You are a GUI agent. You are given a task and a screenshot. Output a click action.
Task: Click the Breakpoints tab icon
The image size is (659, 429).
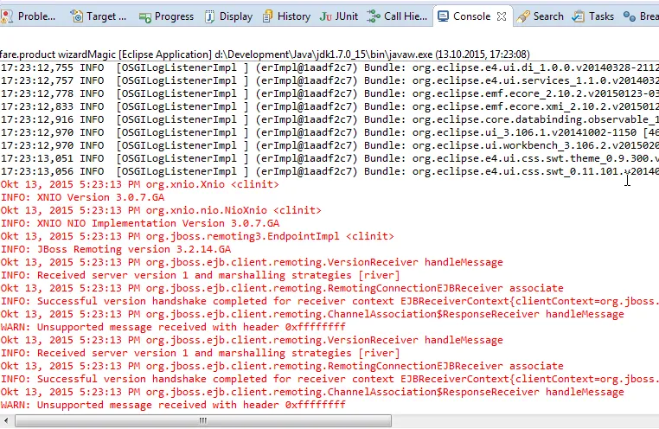pyautogui.click(x=629, y=16)
